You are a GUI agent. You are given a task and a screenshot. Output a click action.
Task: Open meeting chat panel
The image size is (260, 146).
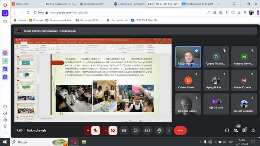coord(244,130)
